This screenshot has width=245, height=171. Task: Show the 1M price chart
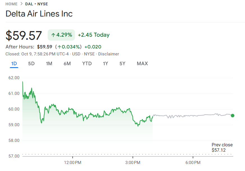(x=49, y=64)
